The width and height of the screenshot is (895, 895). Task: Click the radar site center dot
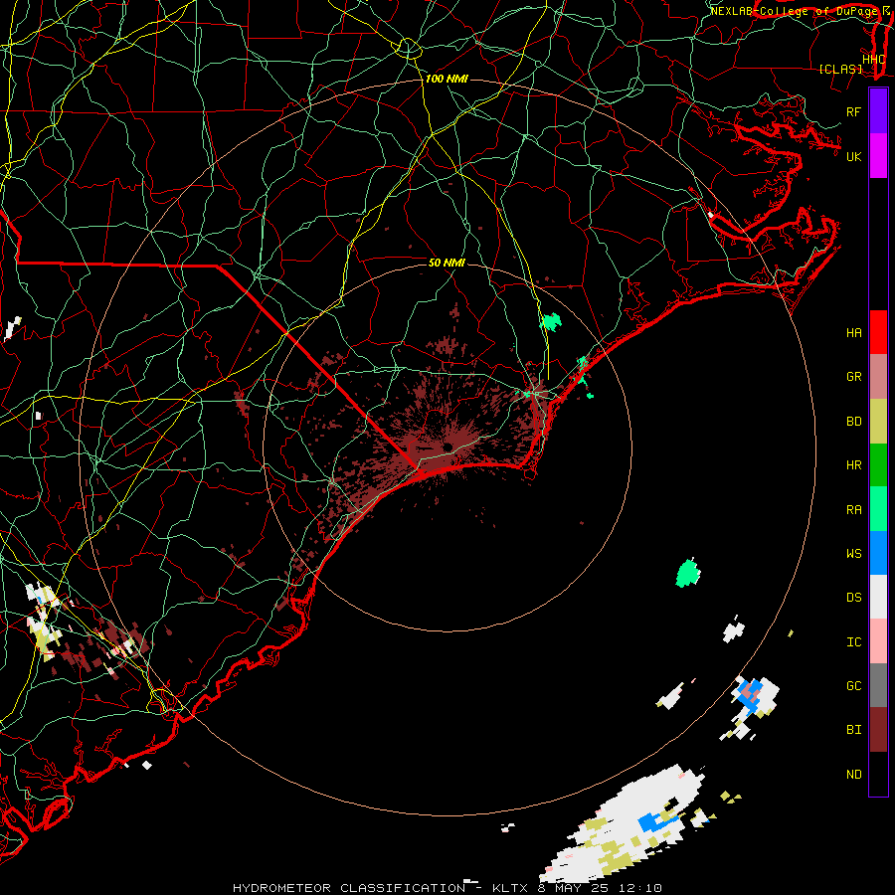(x=447, y=447)
